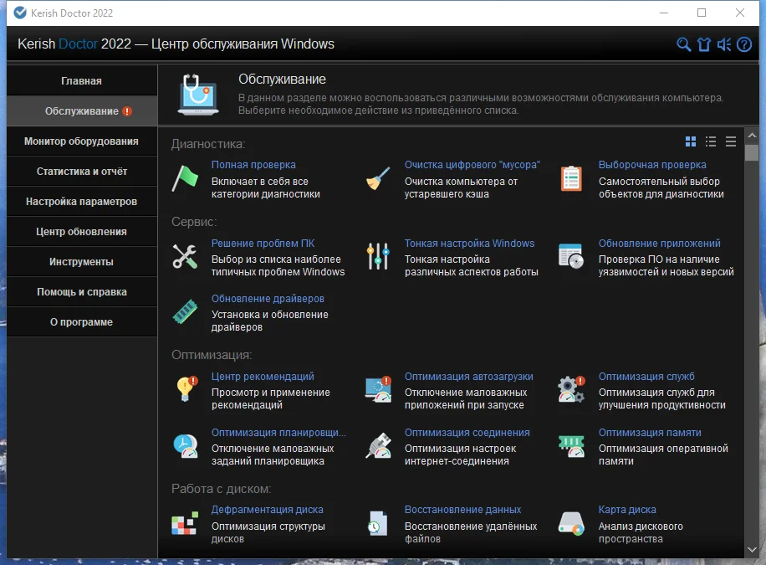766x565 pixels.
Task: Launch Дефрагментация диска link
Action: point(268,510)
